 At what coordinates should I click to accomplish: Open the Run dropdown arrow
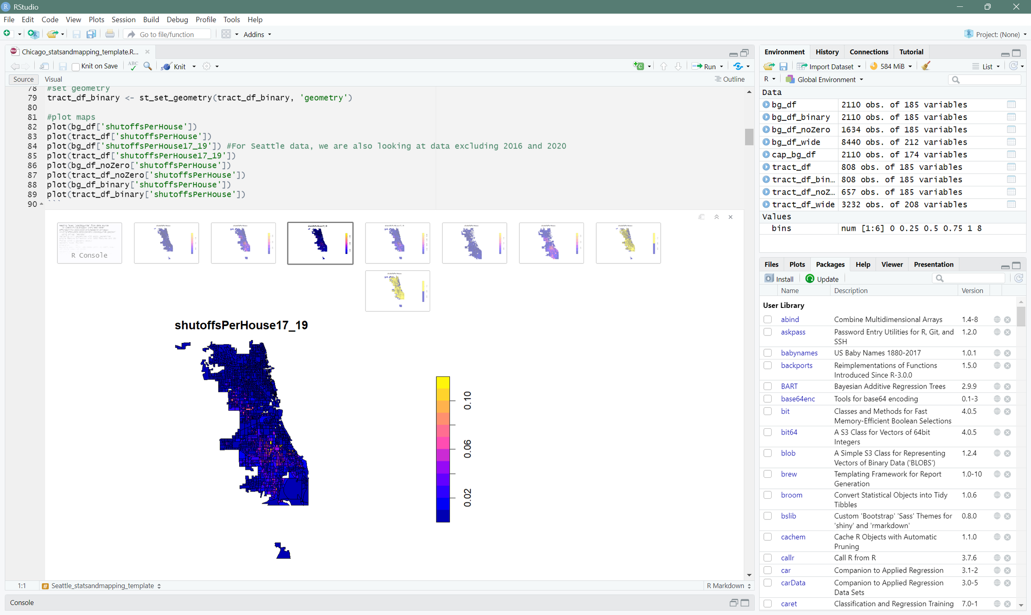pos(722,67)
